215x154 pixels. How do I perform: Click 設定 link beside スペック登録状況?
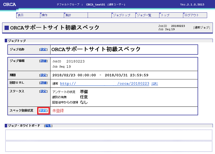pos(43,111)
